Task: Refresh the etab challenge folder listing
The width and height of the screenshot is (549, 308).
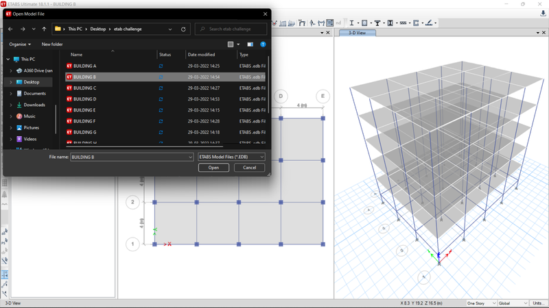Action: [x=183, y=29]
